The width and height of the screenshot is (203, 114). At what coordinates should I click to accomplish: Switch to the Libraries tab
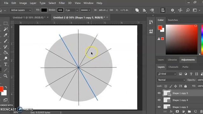pyautogui.click(x=172, y=60)
